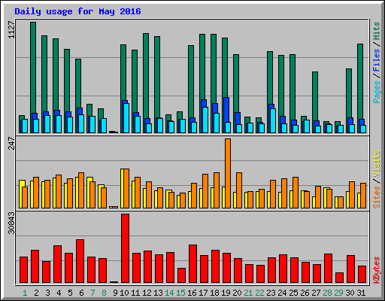Click green day label 8 on the x-axis
The height and width of the screenshot is (301, 385).
[104, 293]
